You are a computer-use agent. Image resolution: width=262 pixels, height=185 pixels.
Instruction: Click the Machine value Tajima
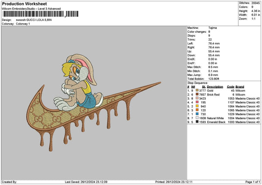213,28
